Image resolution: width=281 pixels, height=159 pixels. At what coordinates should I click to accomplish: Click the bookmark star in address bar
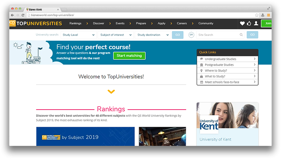tap(257, 15)
